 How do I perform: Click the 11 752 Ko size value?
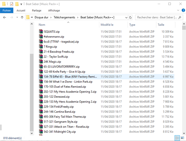tap(167, 117)
